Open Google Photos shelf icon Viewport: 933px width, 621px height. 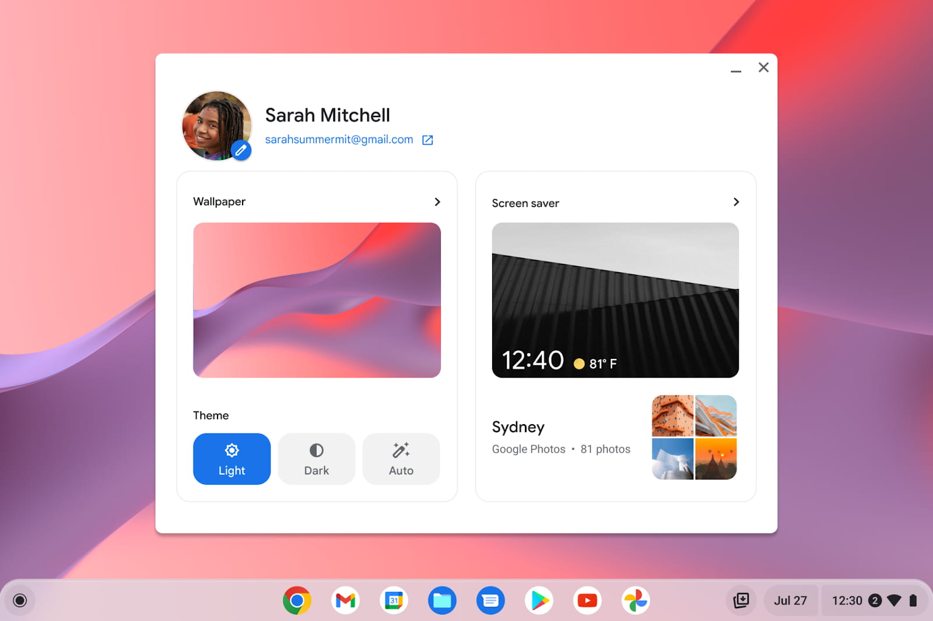636,600
